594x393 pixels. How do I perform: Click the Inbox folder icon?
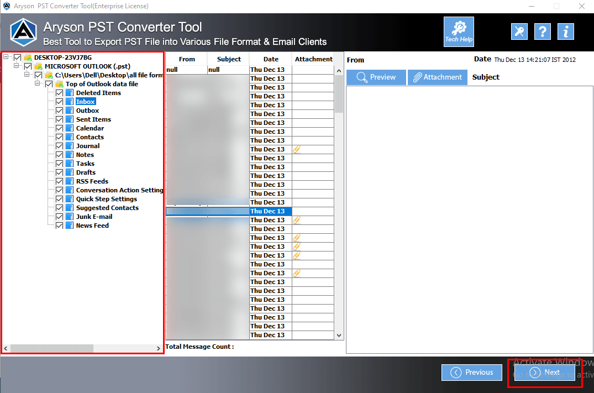(70, 102)
